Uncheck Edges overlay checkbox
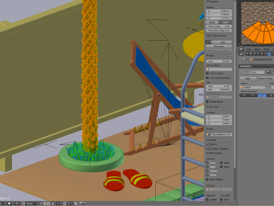 pyautogui.click(x=207, y=167)
